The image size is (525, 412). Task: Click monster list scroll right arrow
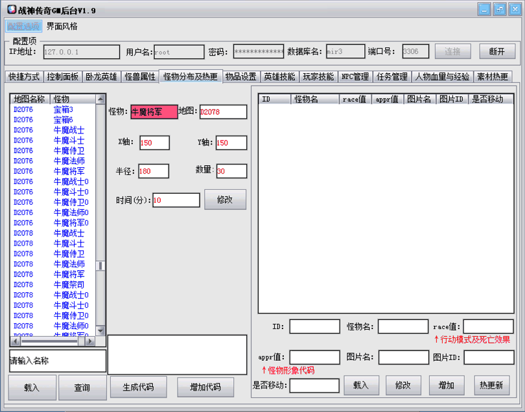89,341
